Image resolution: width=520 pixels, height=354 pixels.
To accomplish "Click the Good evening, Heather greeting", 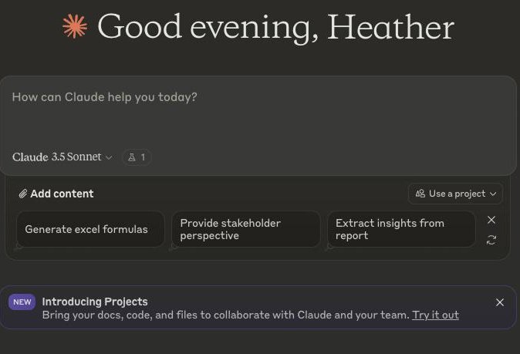I will 275,27.
